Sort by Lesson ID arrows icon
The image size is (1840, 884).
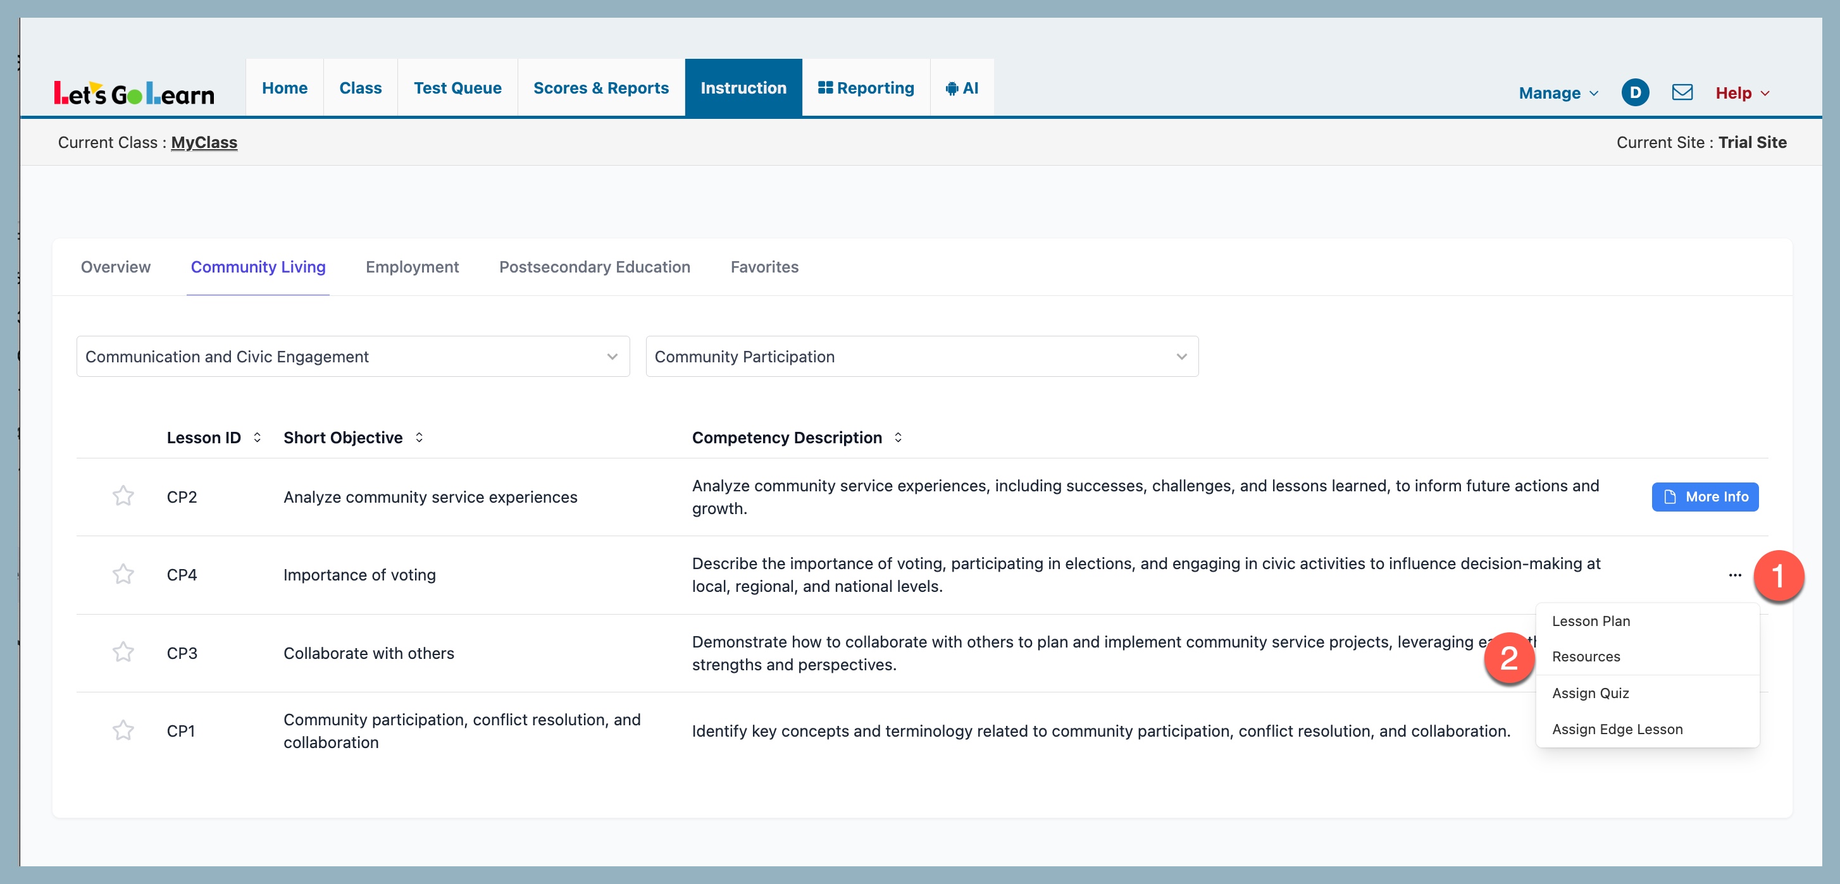point(257,438)
